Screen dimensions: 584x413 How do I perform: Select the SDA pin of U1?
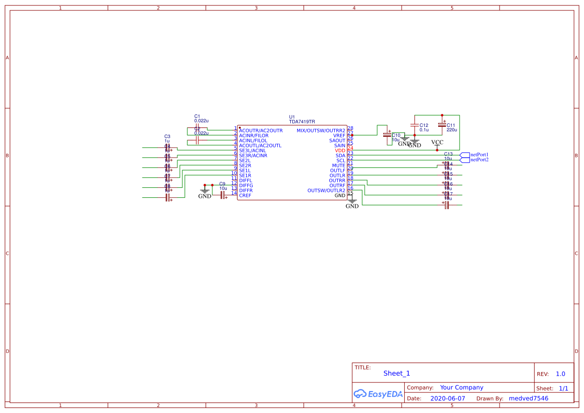click(340, 155)
